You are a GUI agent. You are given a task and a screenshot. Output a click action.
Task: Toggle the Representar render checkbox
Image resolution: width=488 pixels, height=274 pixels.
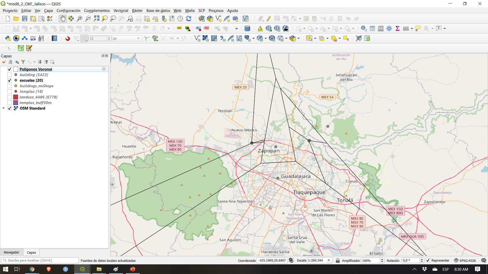click(x=428, y=261)
